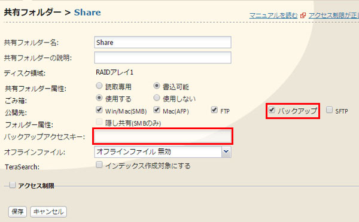Enable the アクセス制限 checkbox
The height and width of the screenshot is (222, 359).
13,185
